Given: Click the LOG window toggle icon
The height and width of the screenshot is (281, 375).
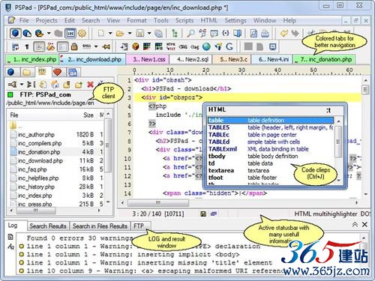Looking at the screenshot, I should pos(70,33).
